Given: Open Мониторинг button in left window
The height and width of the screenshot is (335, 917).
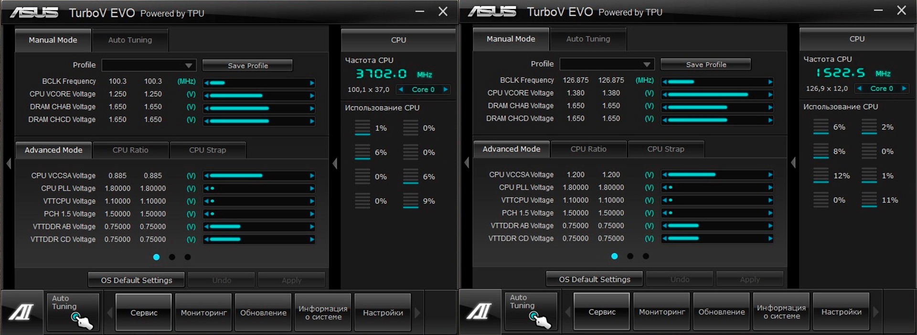Looking at the screenshot, I should point(203,313).
